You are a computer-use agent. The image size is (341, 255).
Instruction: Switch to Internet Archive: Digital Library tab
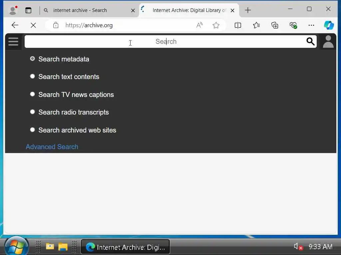189,10
